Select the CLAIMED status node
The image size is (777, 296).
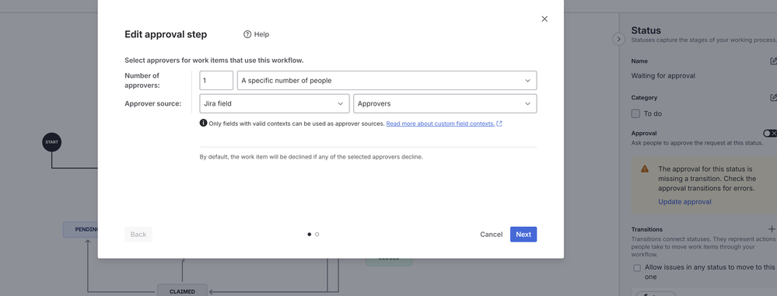(182, 291)
